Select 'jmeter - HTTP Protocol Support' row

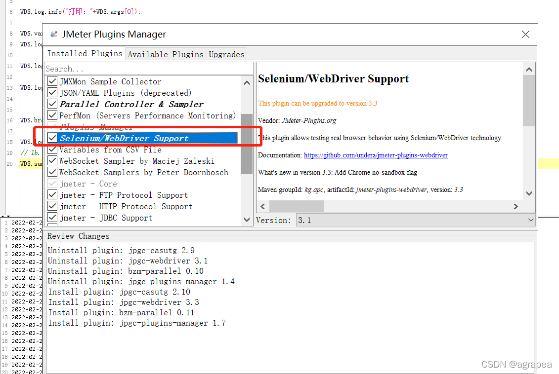click(126, 207)
